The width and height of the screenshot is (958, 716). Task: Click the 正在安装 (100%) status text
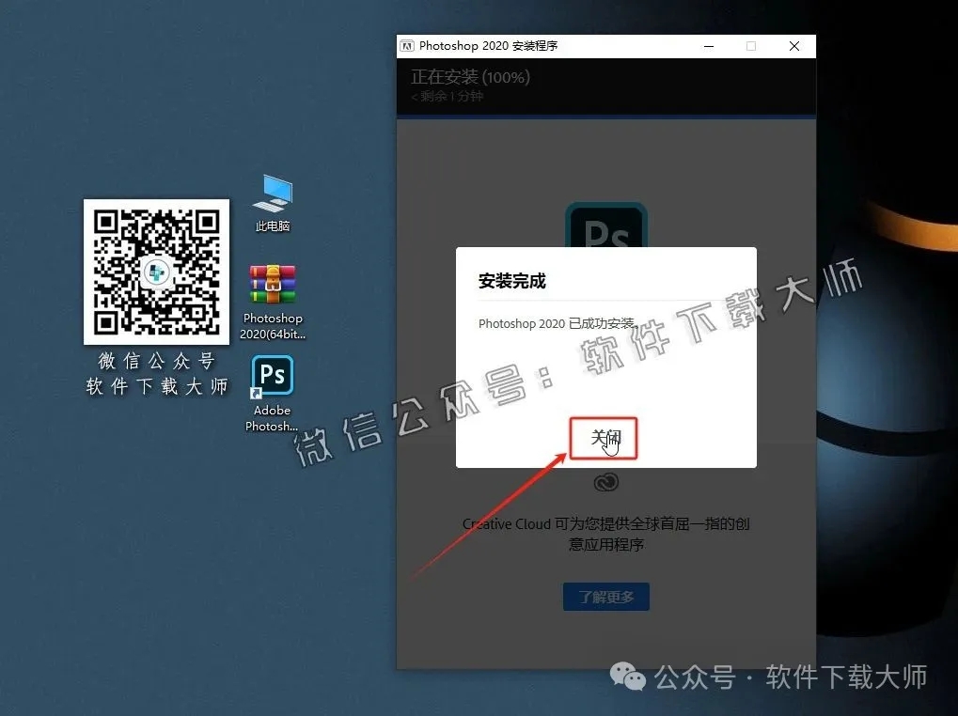tap(469, 77)
